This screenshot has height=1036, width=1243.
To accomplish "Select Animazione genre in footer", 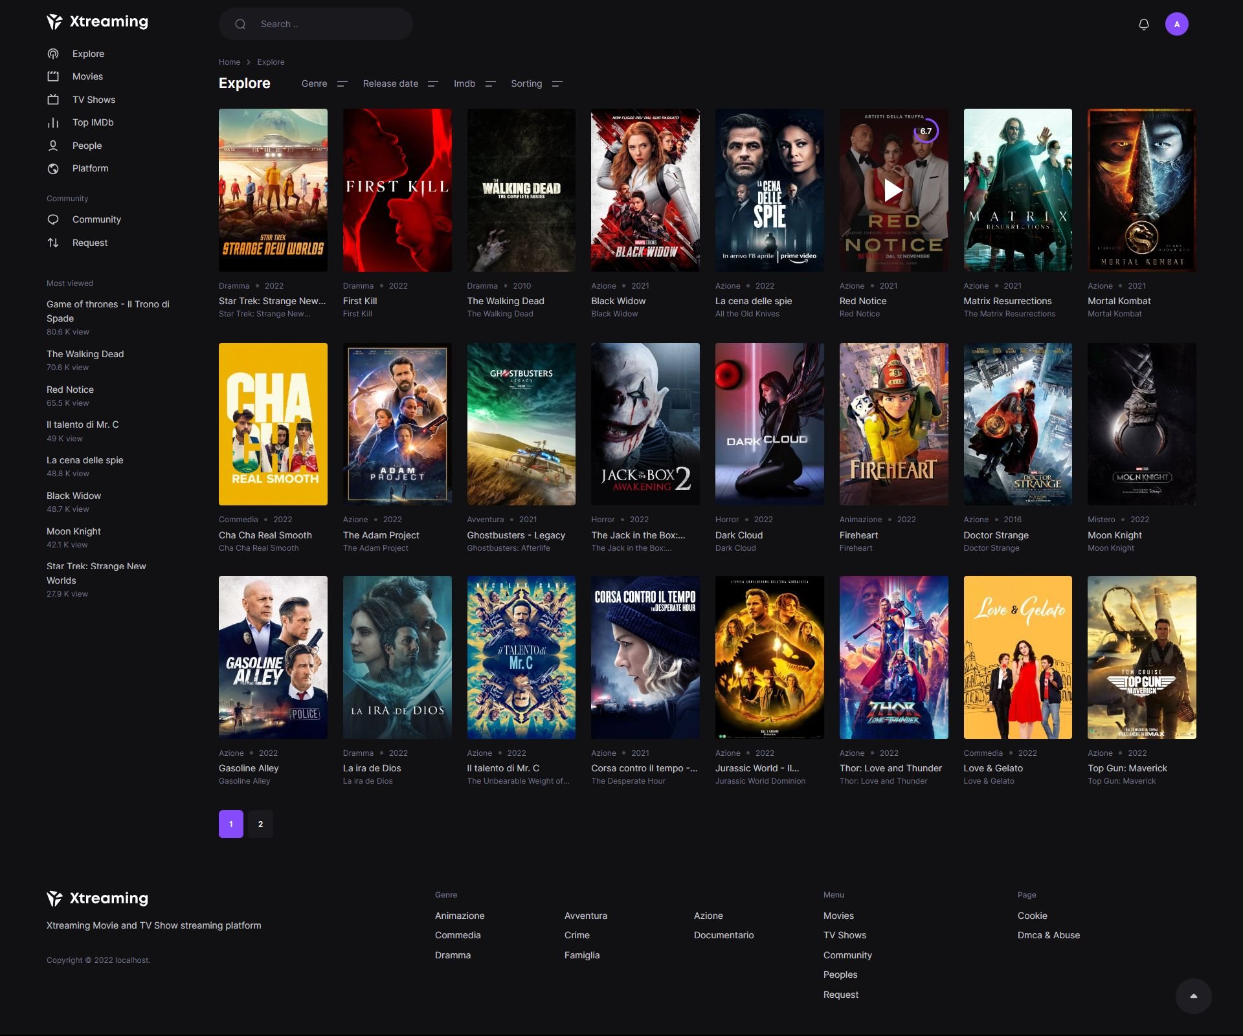I will point(460,916).
